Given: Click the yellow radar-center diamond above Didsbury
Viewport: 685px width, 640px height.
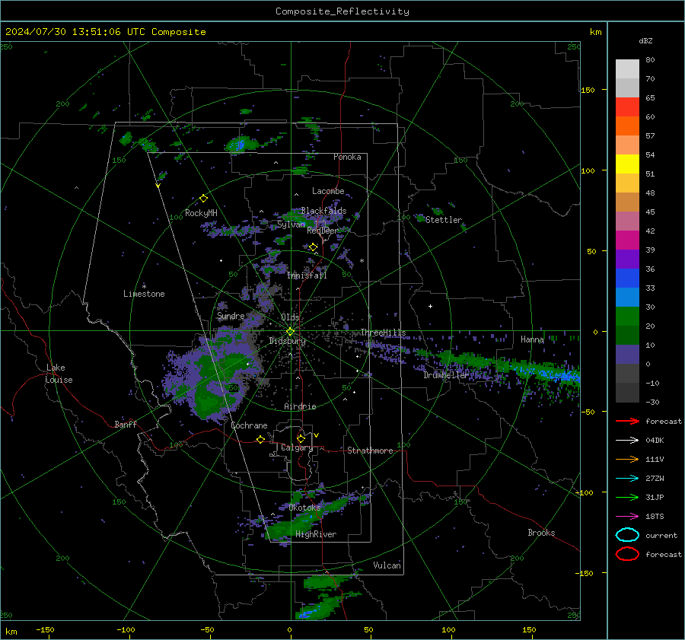Looking at the screenshot, I should pos(290,332).
